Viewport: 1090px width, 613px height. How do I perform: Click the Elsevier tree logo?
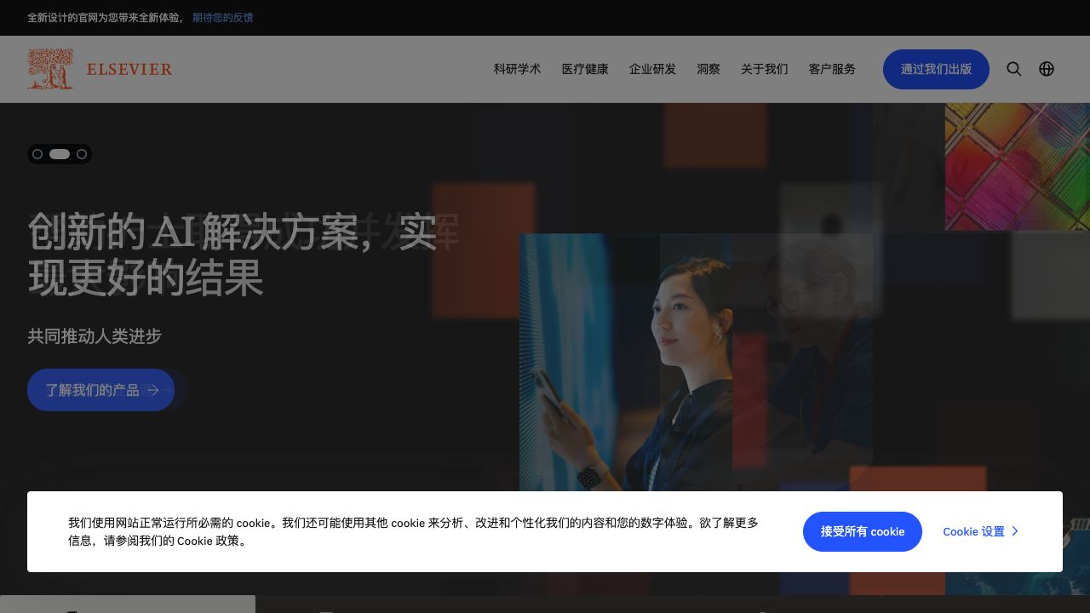click(50, 69)
